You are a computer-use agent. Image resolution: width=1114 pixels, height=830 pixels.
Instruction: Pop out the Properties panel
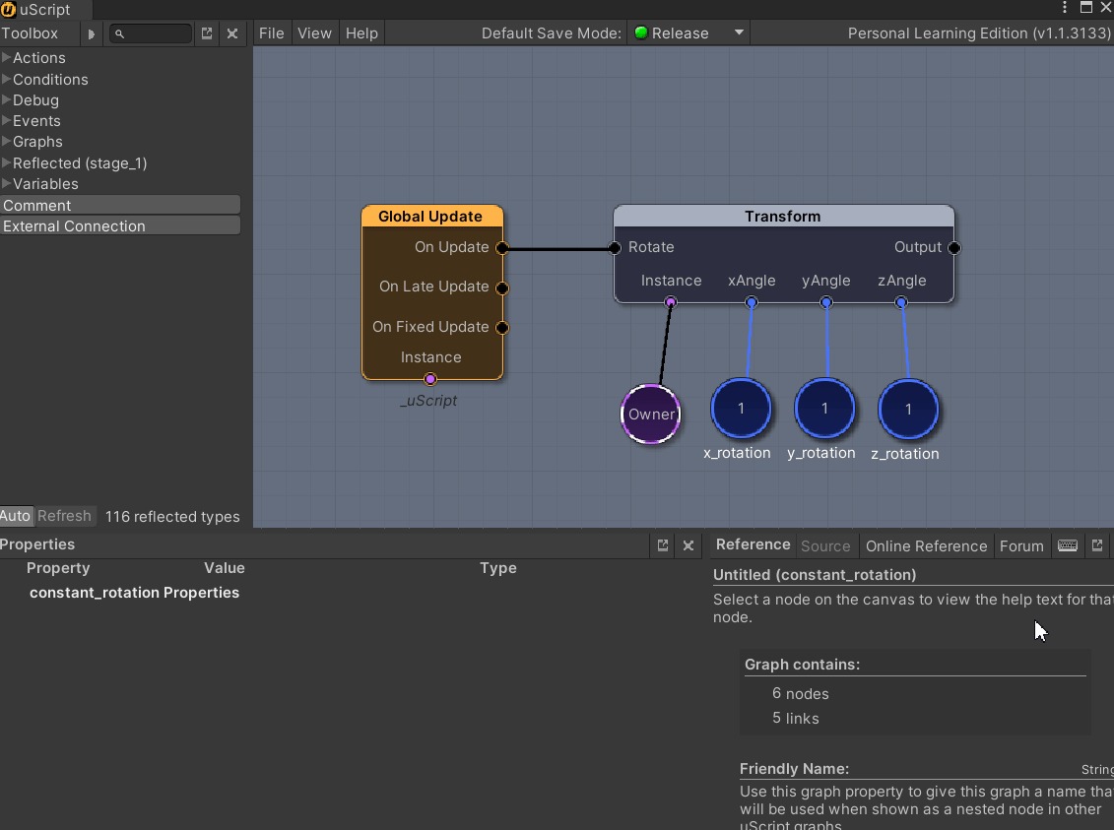(x=663, y=544)
